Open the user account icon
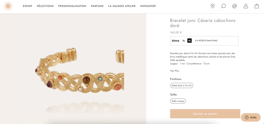 coord(246,6)
